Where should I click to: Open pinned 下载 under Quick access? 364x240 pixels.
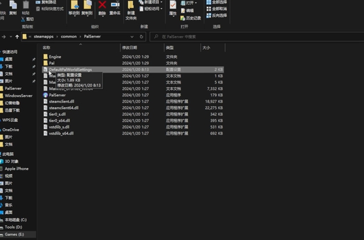pos(8,67)
